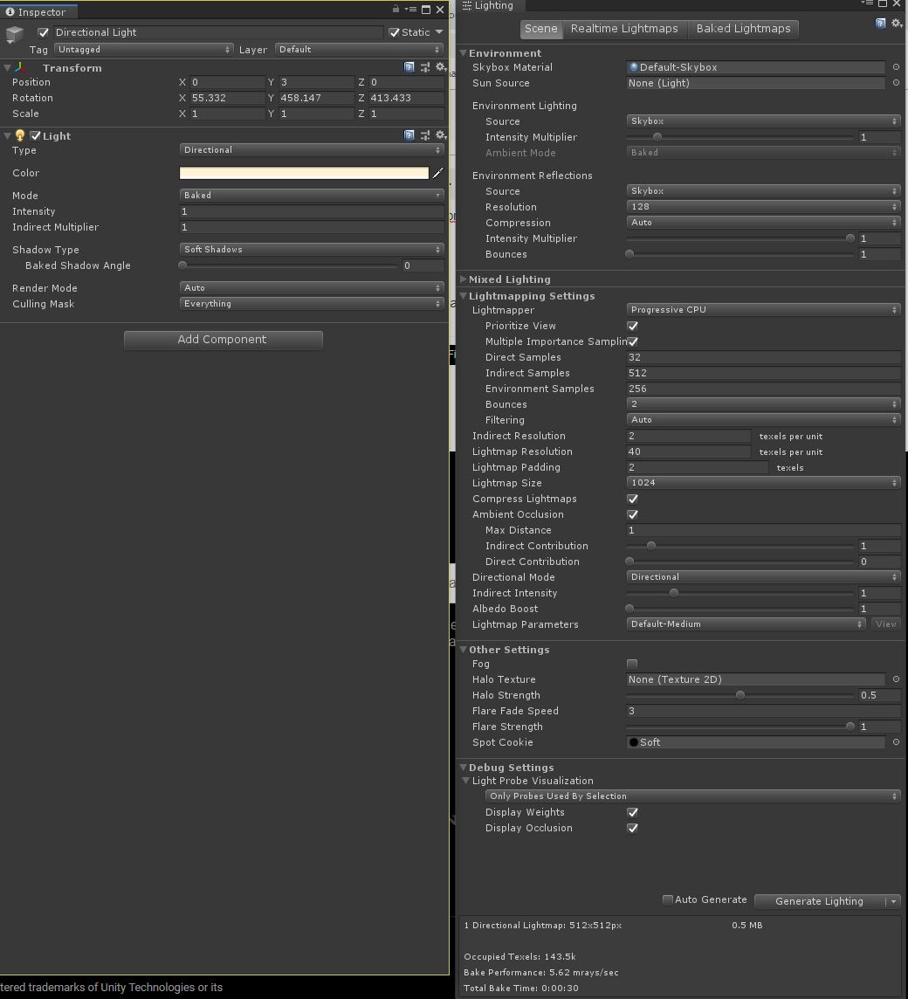The image size is (908, 999).
Task: Enable the Auto Generate checkbox
Action: [668, 900]
